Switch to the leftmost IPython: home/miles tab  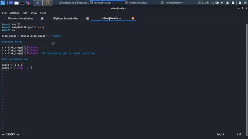tap(21, 19)
